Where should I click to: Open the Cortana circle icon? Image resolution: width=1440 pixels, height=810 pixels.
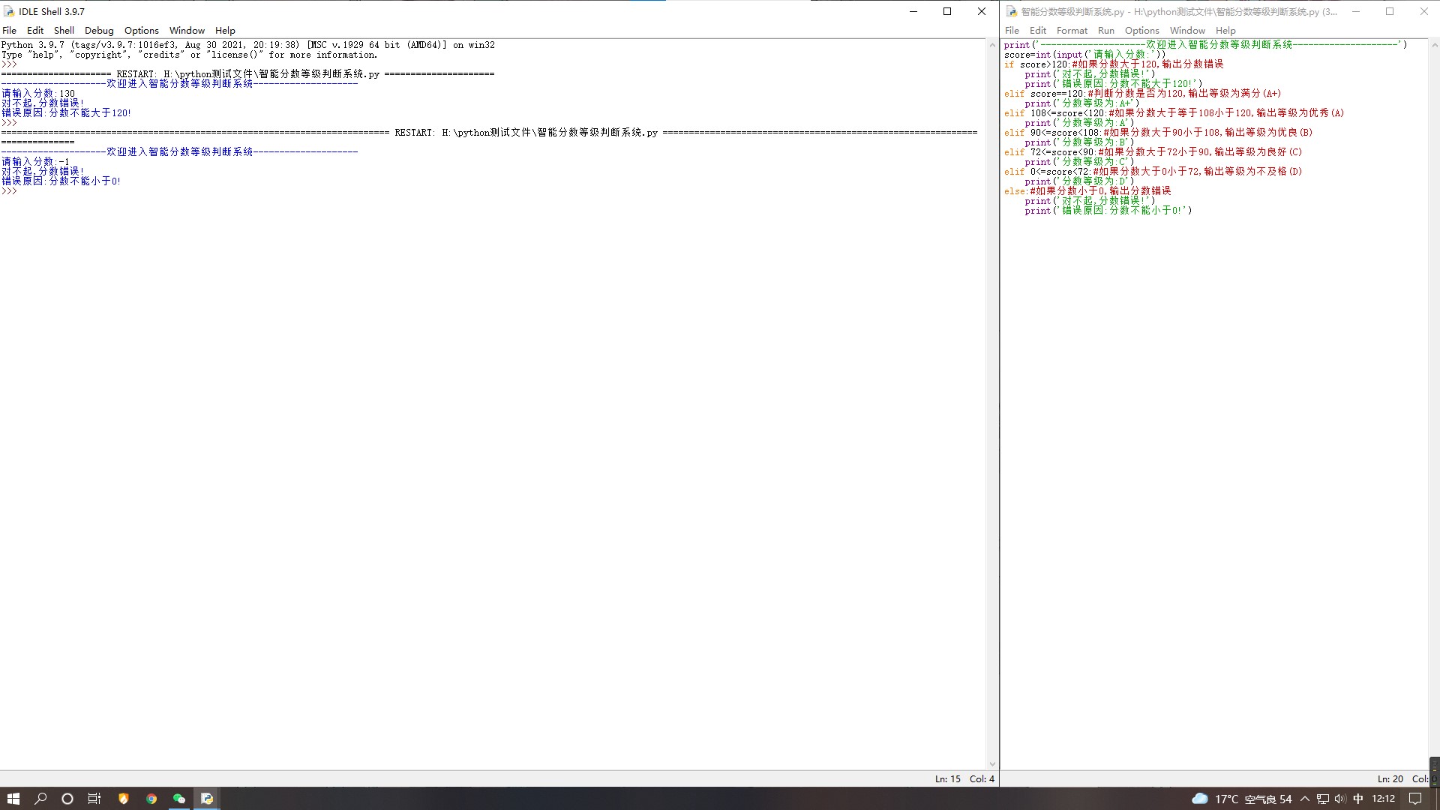(67, 799)
